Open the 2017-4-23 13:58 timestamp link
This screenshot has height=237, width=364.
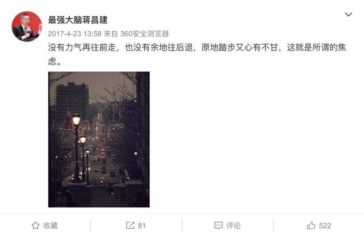coord(75,34)
